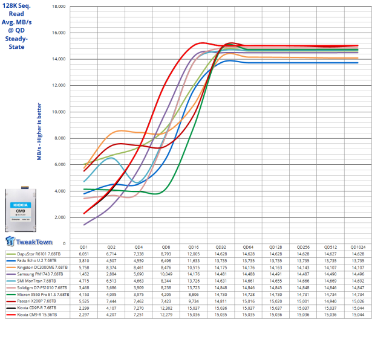Click Kioxia CD9P-R QD1 cell value 2,299
This screenshot has width=375, height=343.
point(84,308)
